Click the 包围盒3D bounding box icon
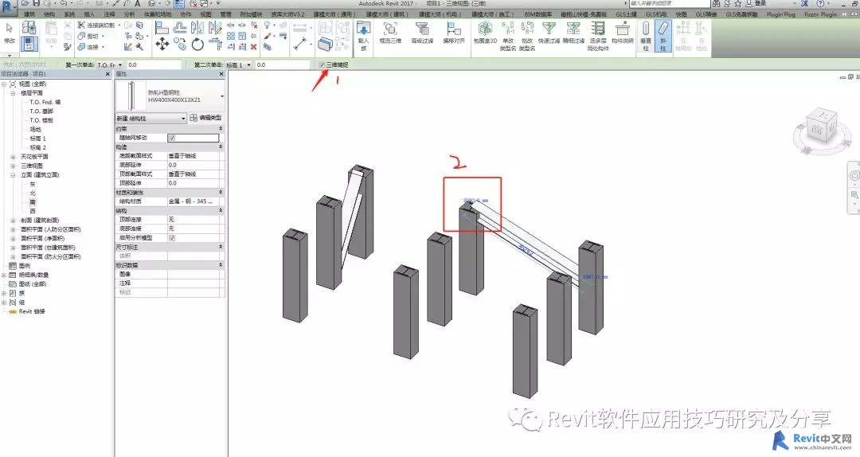Viewport: 860px width, 457px height. tap(486, 33)
